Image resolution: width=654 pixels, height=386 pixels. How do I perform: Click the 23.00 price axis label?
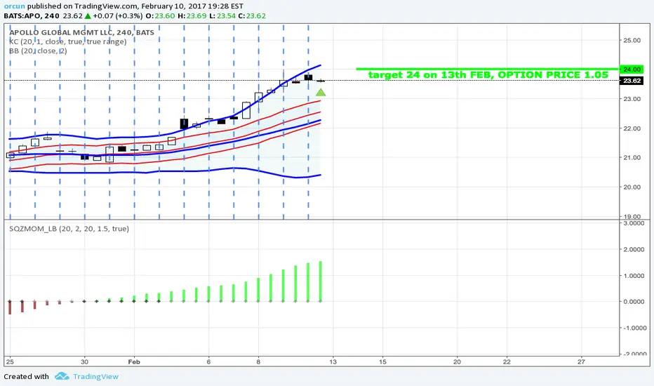coord(632,99)
